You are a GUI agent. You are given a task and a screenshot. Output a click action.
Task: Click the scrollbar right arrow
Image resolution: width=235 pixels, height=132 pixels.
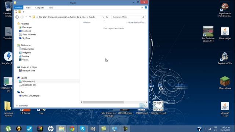146,102
